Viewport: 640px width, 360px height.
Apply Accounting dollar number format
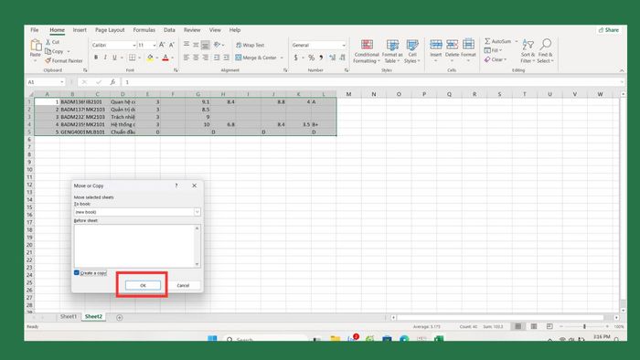click(x=296, y=58)
